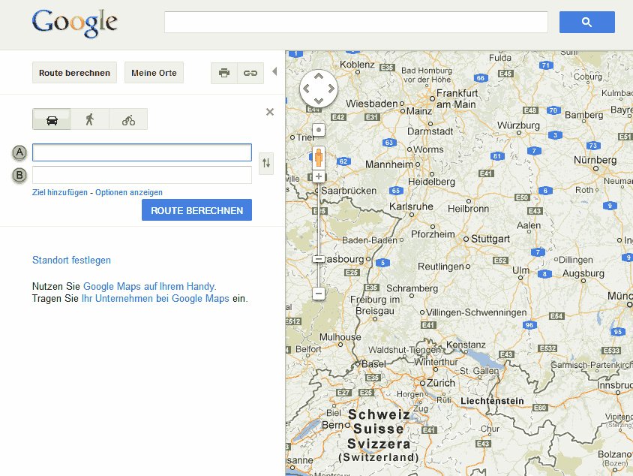
Task: Zoom in with the plus button
Action: click(x=319, y=176)
